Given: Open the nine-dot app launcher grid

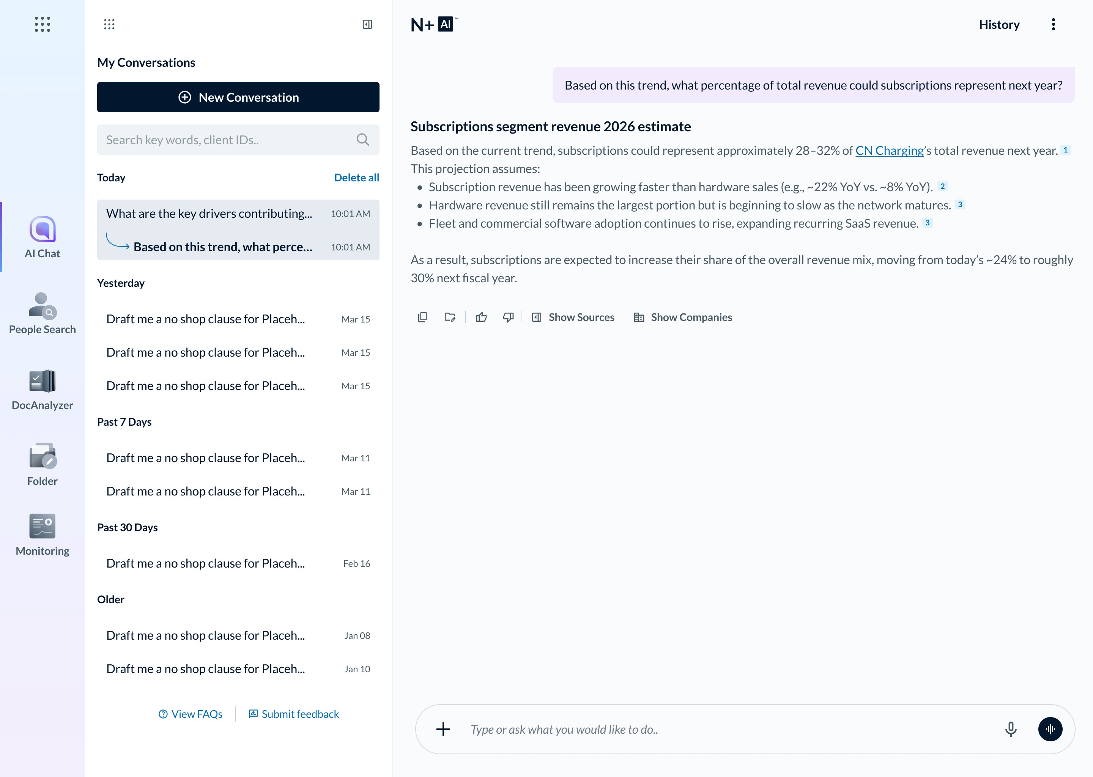Looking at the screenshot, I should click(x=42, y=24).
